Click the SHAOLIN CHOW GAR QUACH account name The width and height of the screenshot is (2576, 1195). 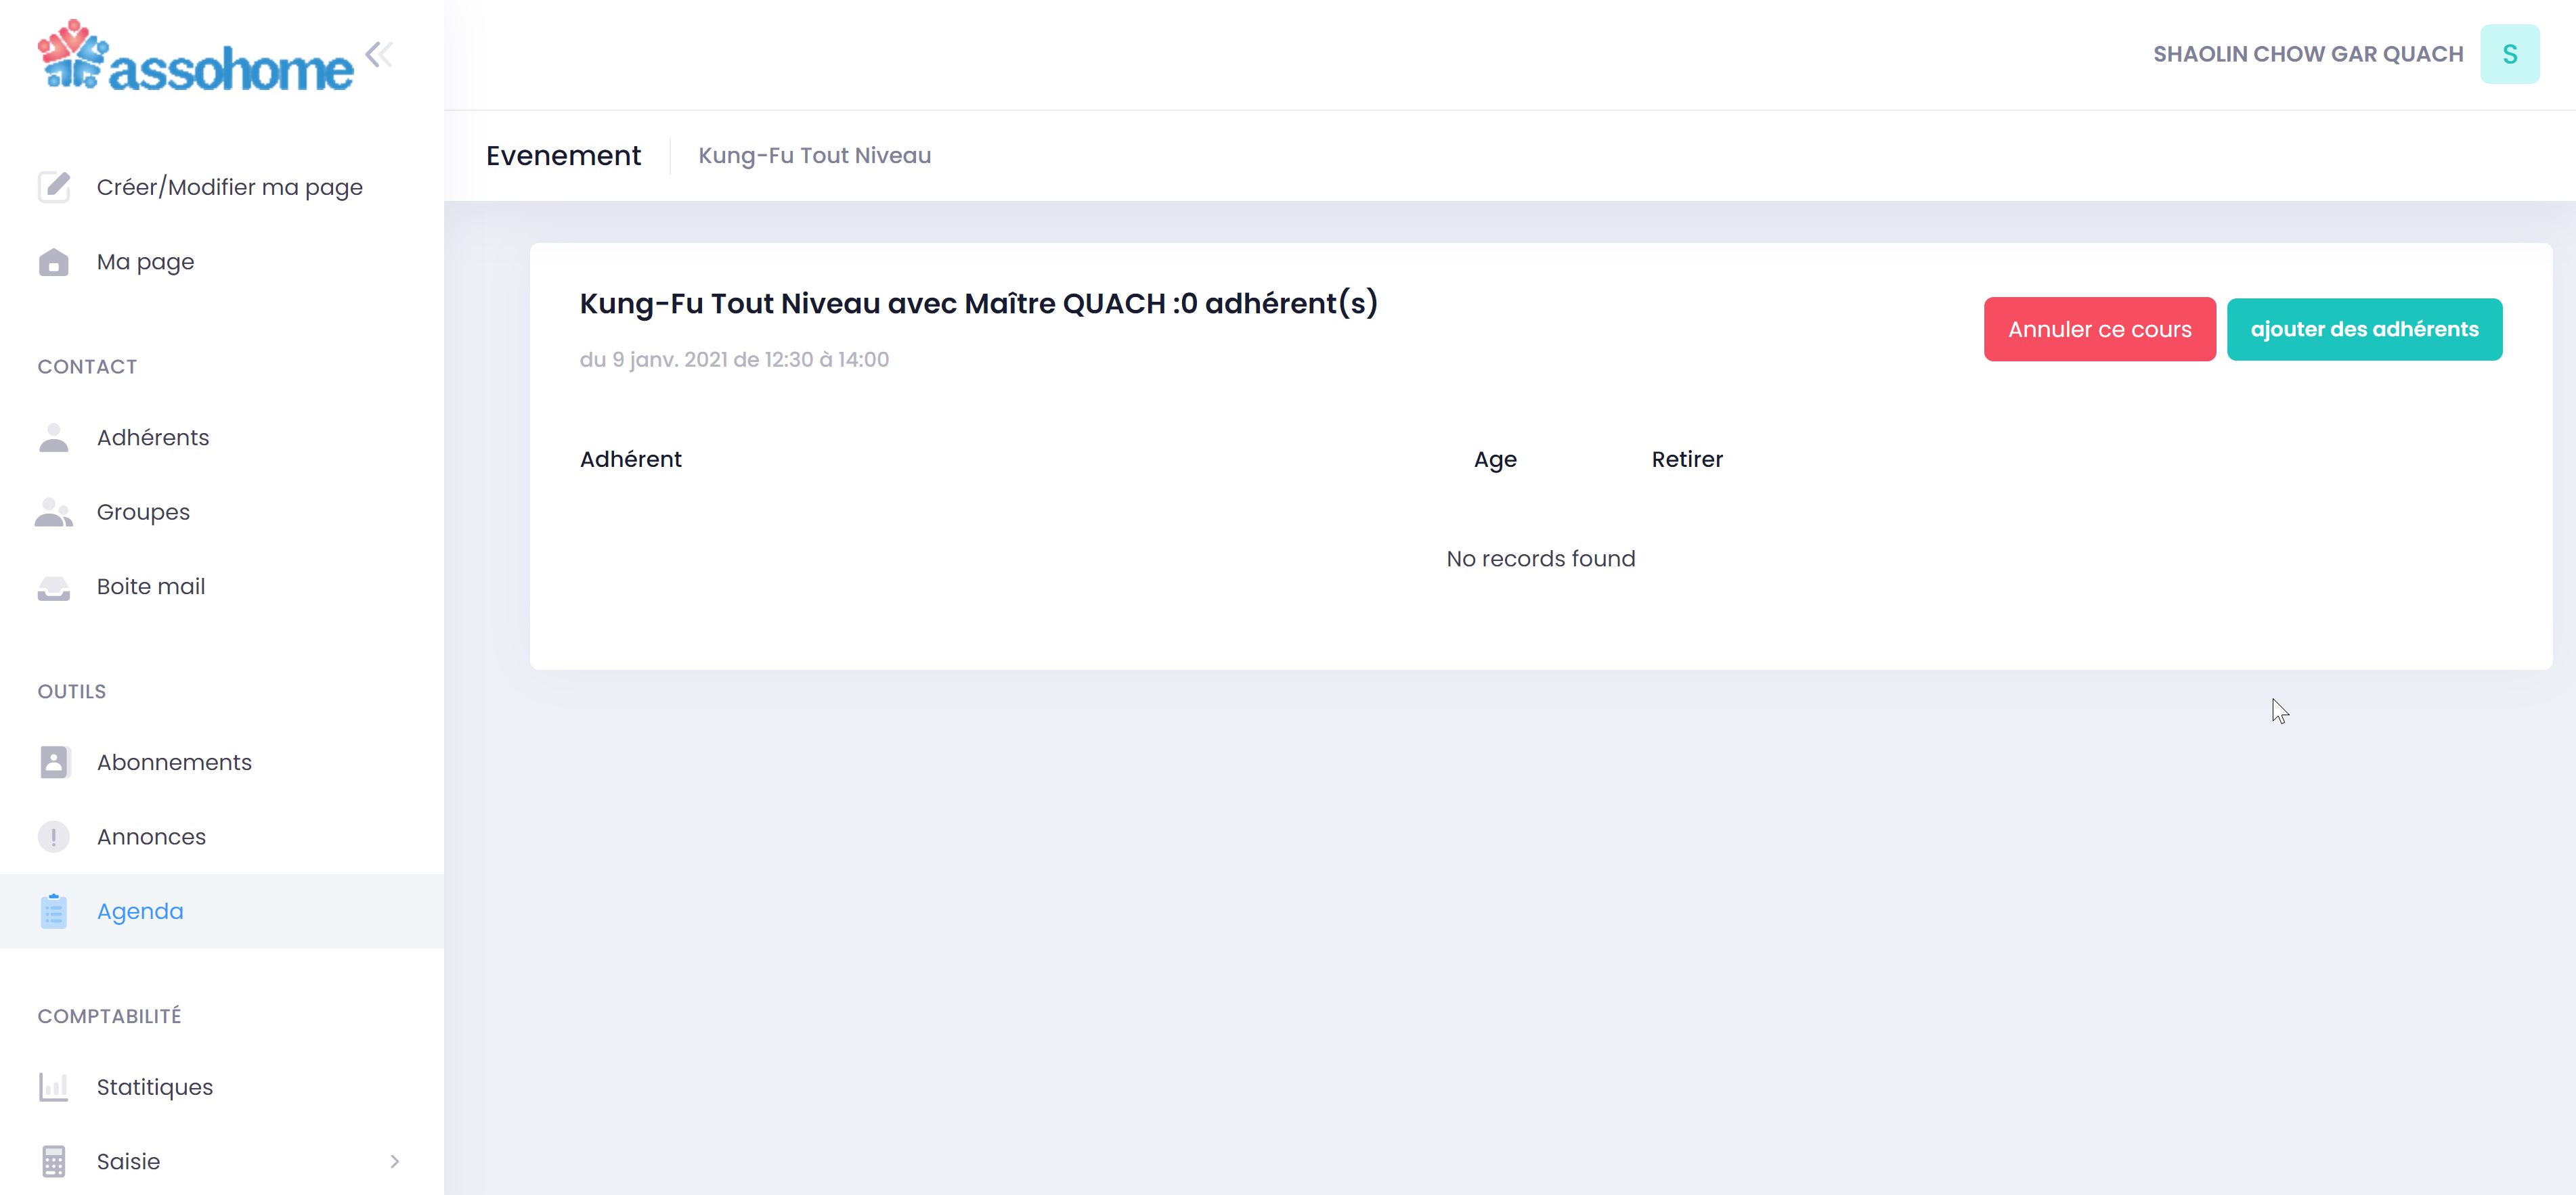[x=2308, y=53]
